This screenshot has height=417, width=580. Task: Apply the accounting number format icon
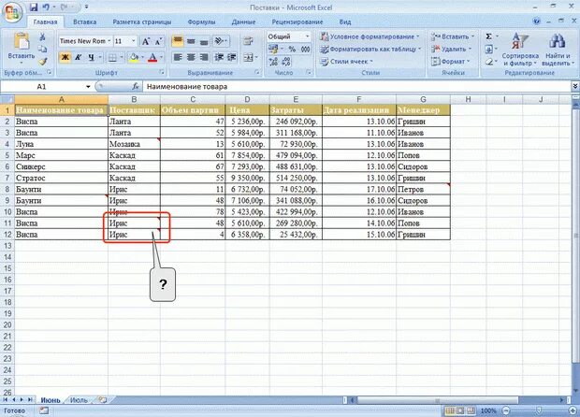pyautogui.click(x=273, y=49)
